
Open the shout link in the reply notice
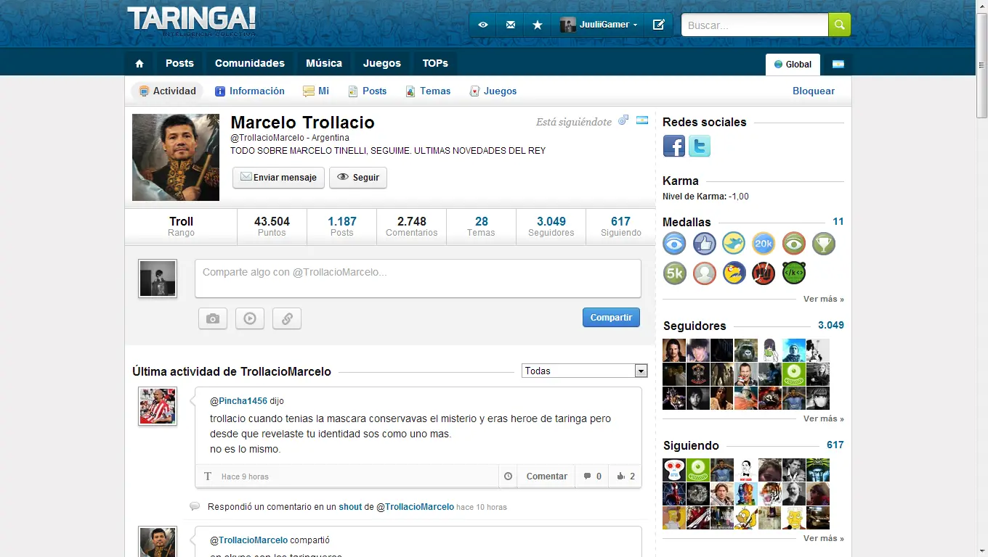pyautogui.click(x=350, y=507)
